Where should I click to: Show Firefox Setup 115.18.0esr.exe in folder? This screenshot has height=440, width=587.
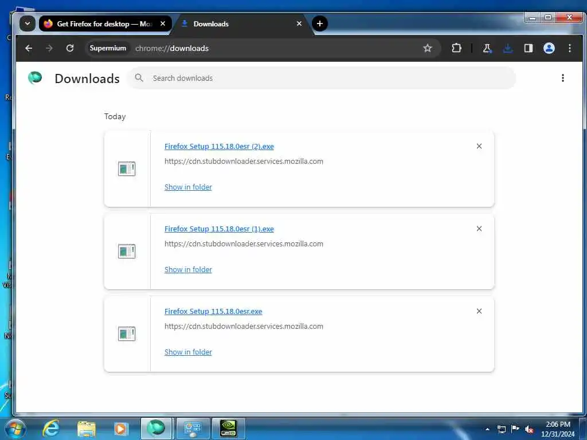[188, 352]
